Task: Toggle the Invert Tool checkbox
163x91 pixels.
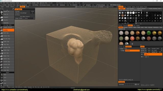Action: click(x=9, y=5)
